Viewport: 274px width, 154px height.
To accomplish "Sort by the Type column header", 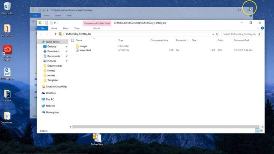I will 121,40.
